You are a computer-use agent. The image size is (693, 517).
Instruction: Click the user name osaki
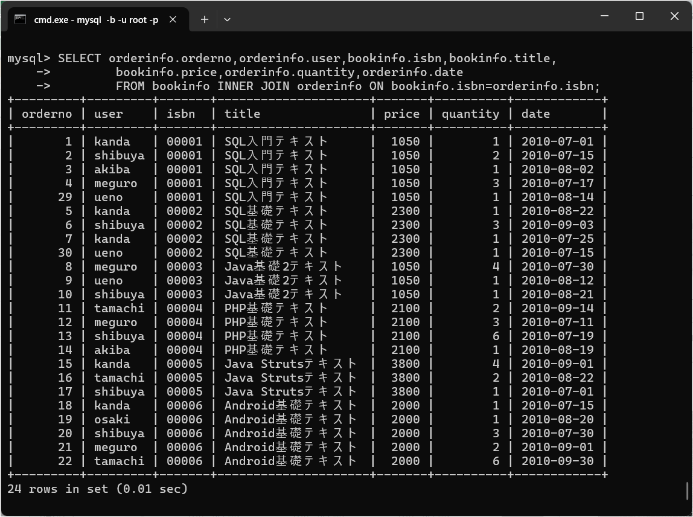click(x=112, y=419)
